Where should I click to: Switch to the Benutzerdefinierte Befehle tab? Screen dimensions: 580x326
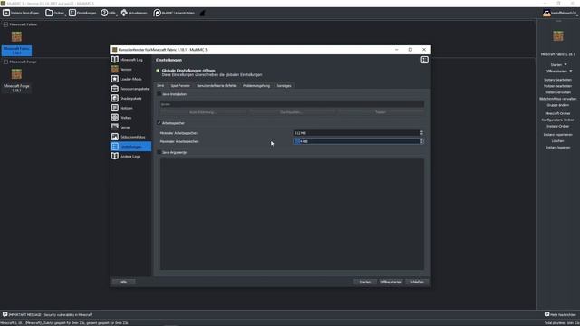tap(217, 86)
